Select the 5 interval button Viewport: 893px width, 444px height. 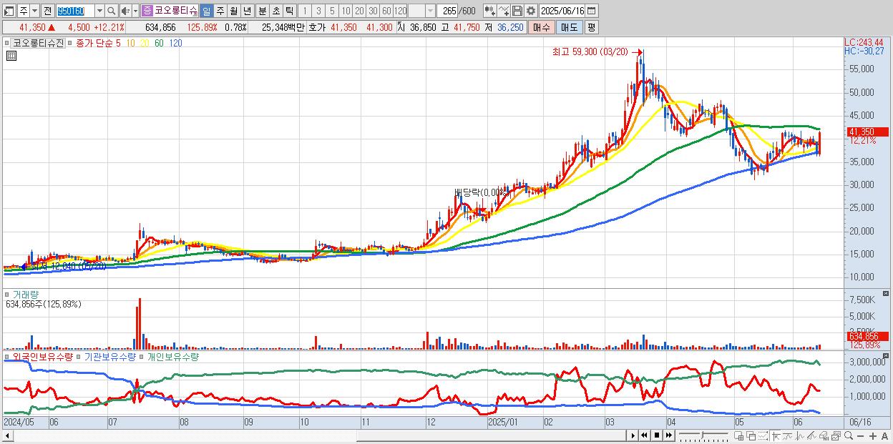point(332,11)
